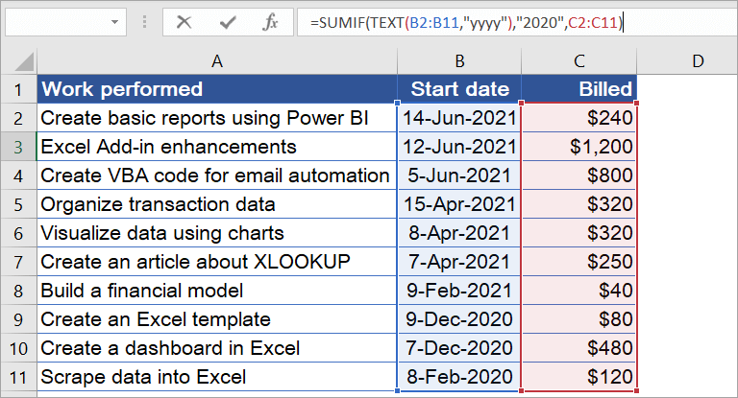Click the Scrape data into Excel cell

click(x=217, y=377)
